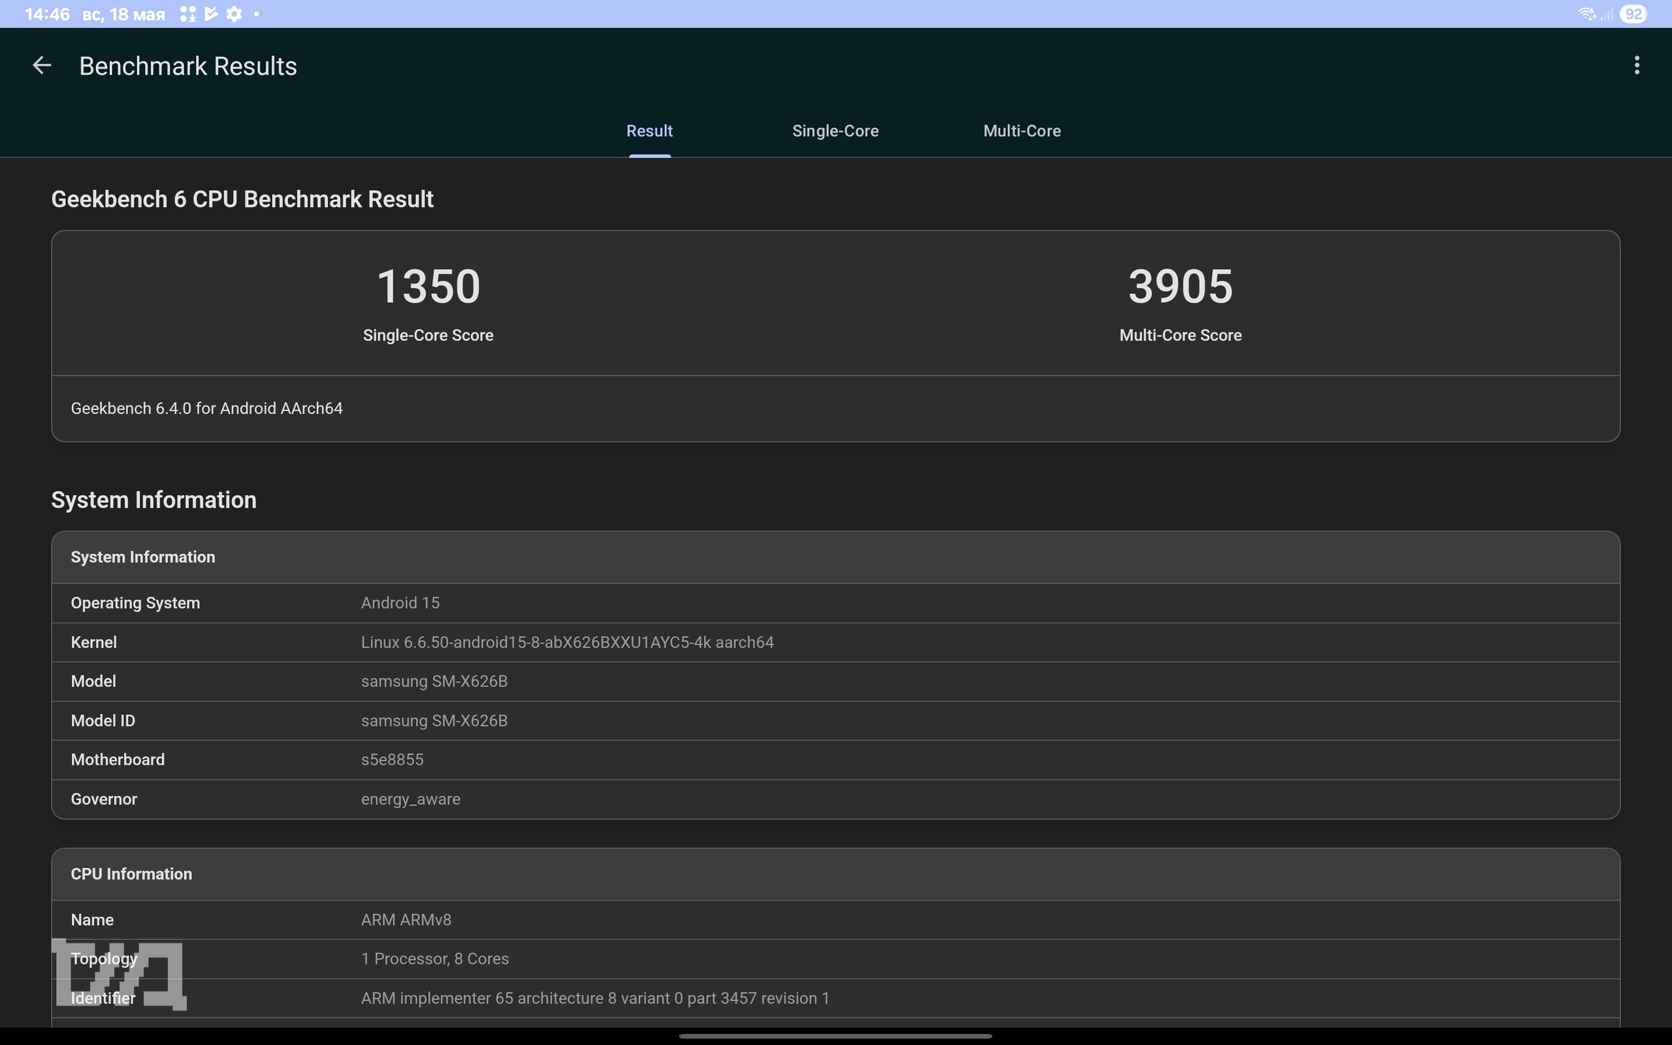Select samsung SM-X626B in Model ID row
1672x1045 pixels.
(x=434, y=720)
